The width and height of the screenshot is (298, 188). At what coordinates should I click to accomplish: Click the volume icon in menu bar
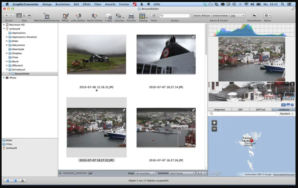pos(252,4)
